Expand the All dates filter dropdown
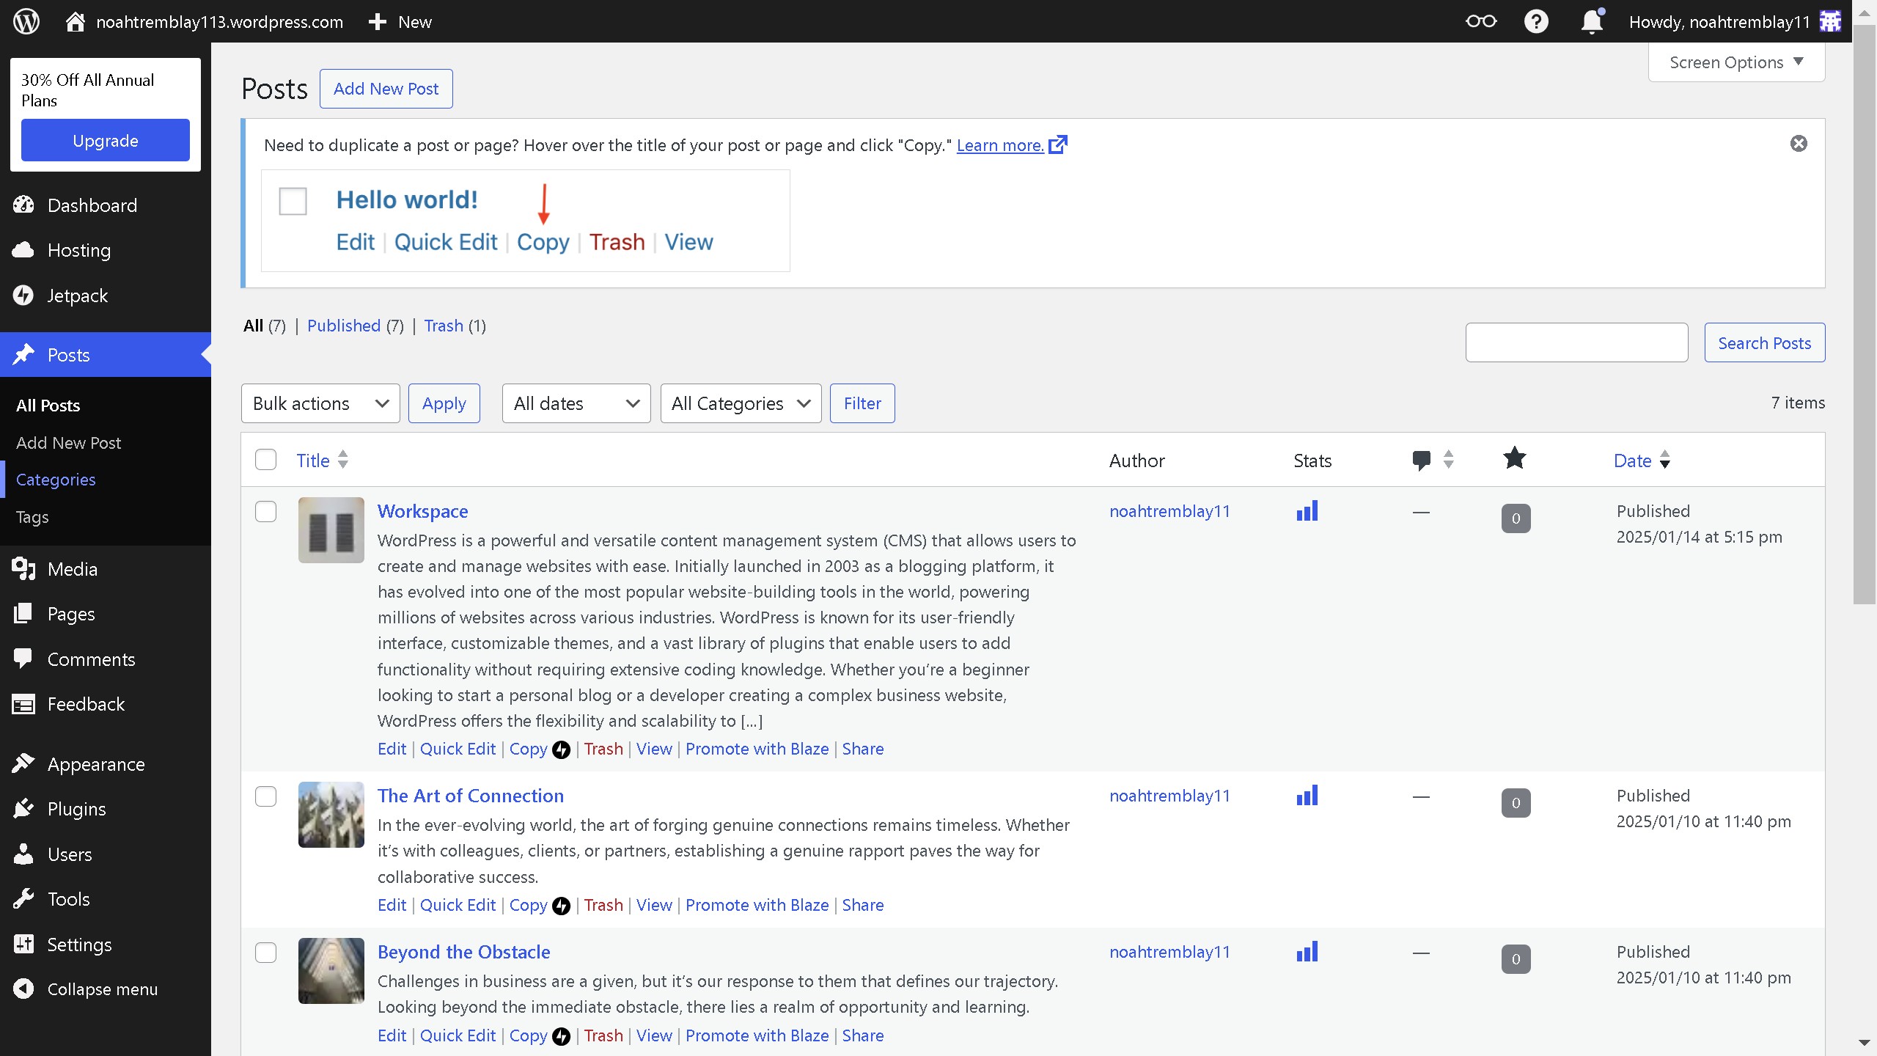This screenshot has height=1056, width=1877. (x=576, y=403)
